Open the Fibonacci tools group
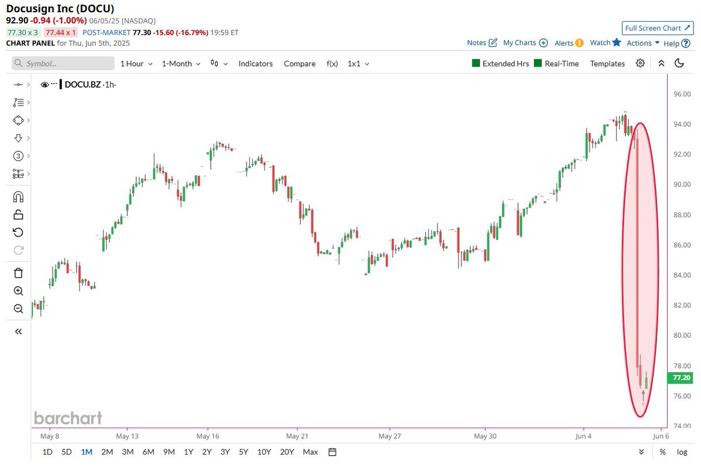The height and width of the screenshot is (468, 701). pyautogui.click(x=18, y=102)
